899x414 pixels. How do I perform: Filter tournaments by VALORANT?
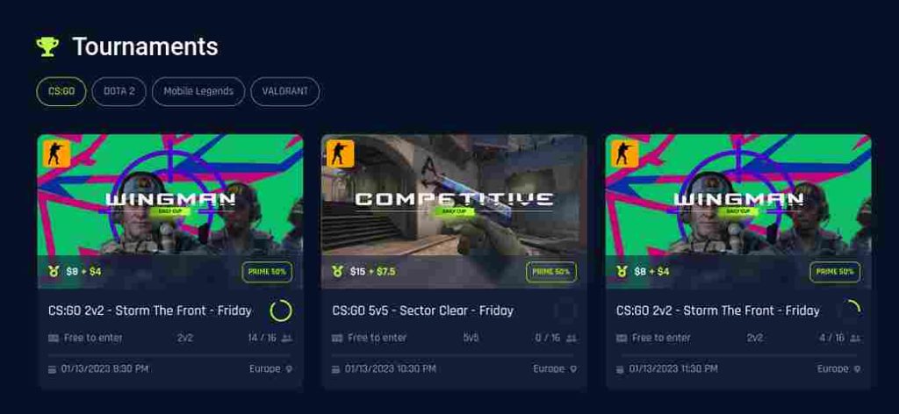click(x=285, y=91)
